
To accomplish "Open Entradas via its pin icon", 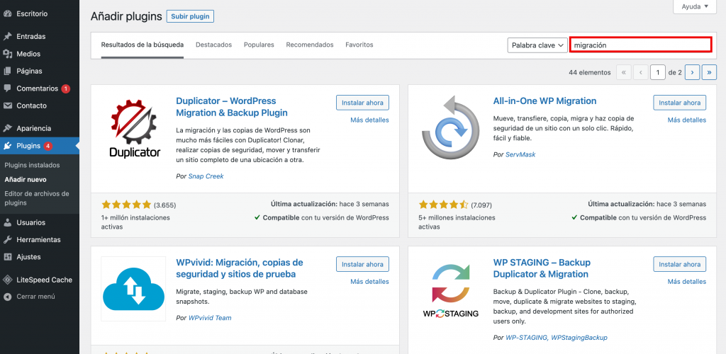I will coord(8,36).
